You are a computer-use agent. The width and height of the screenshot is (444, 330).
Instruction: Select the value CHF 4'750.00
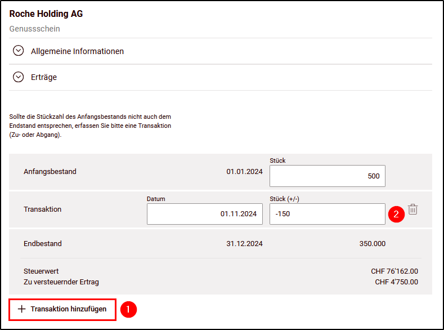coord(396,282)
